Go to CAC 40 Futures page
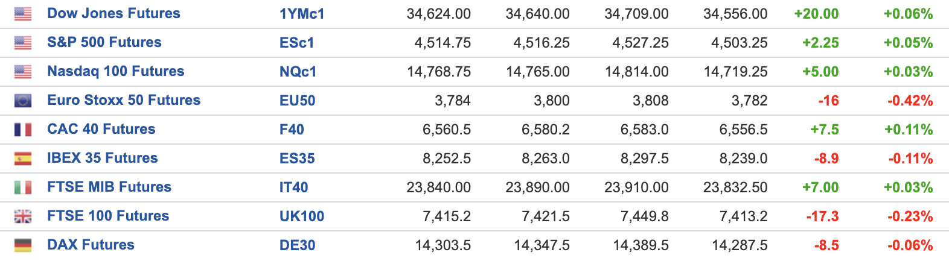 coord(101,129)
